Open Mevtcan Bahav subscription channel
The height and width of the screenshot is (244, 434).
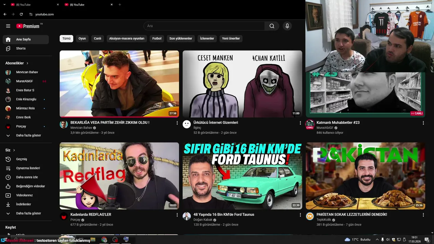point(26,72)
